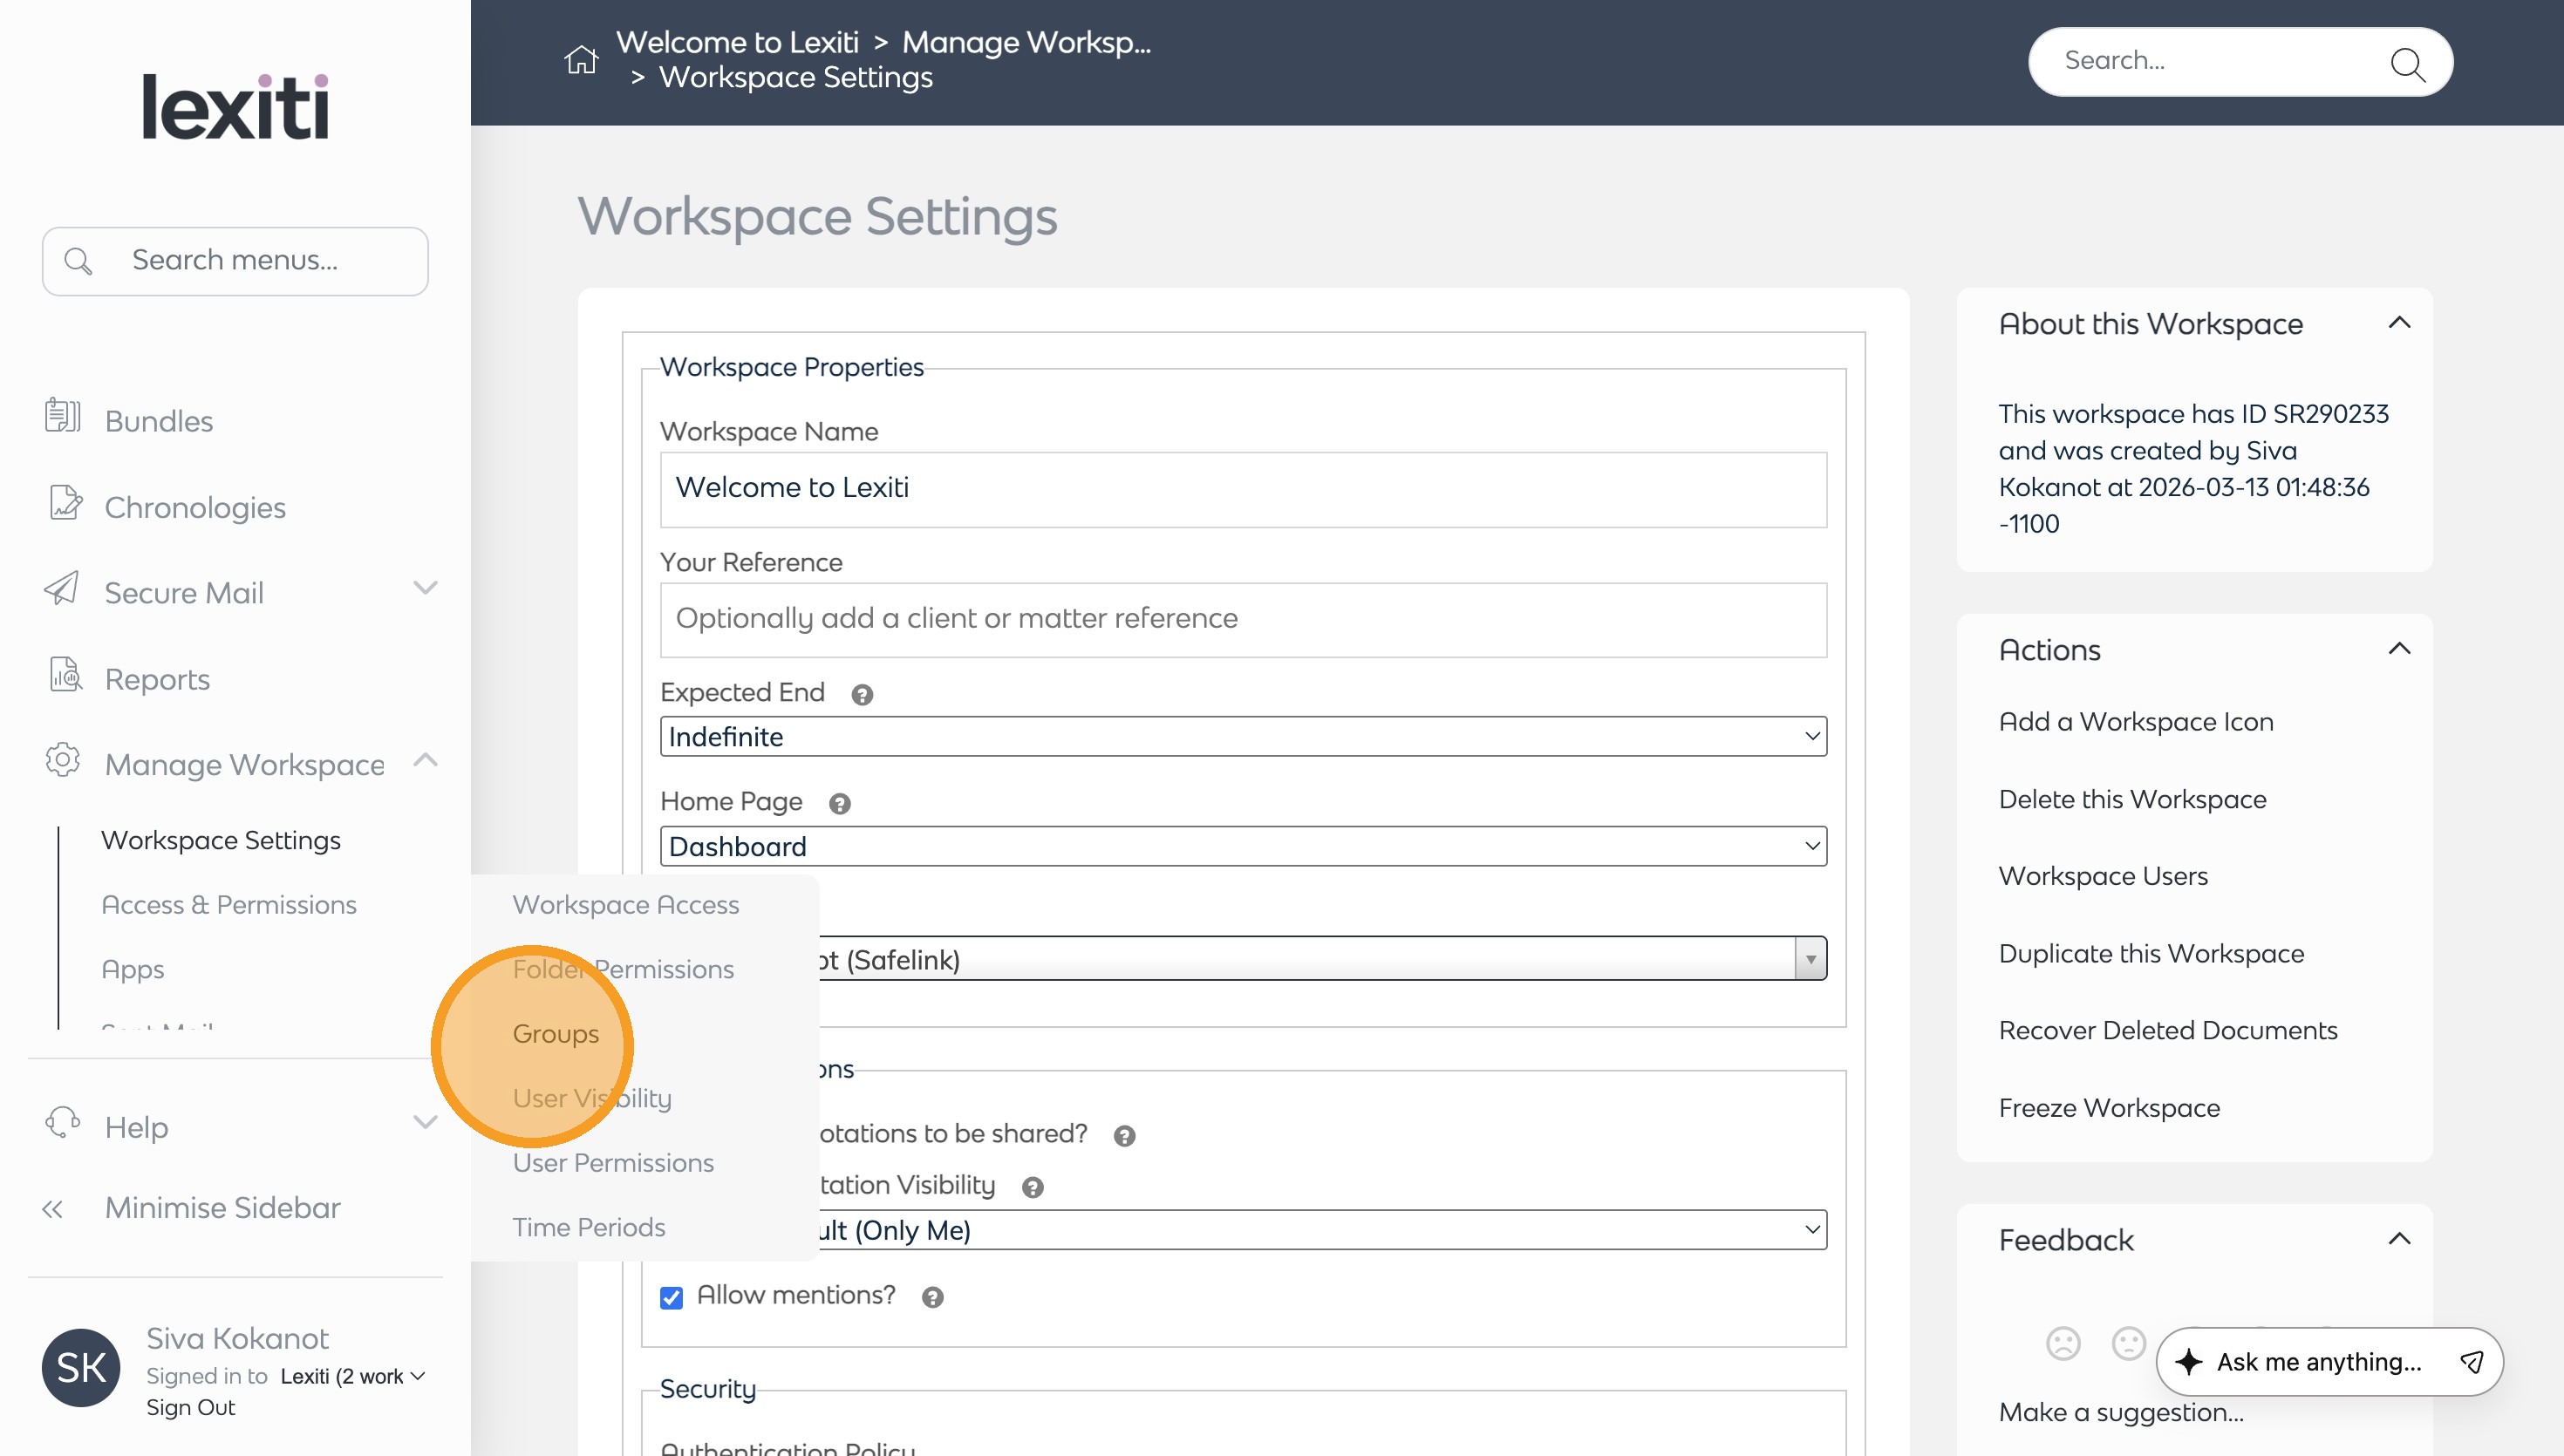This screenshot has height=1456, width=2564.
Task: Select Groups in the submenu
Action: pos(556,1033)
